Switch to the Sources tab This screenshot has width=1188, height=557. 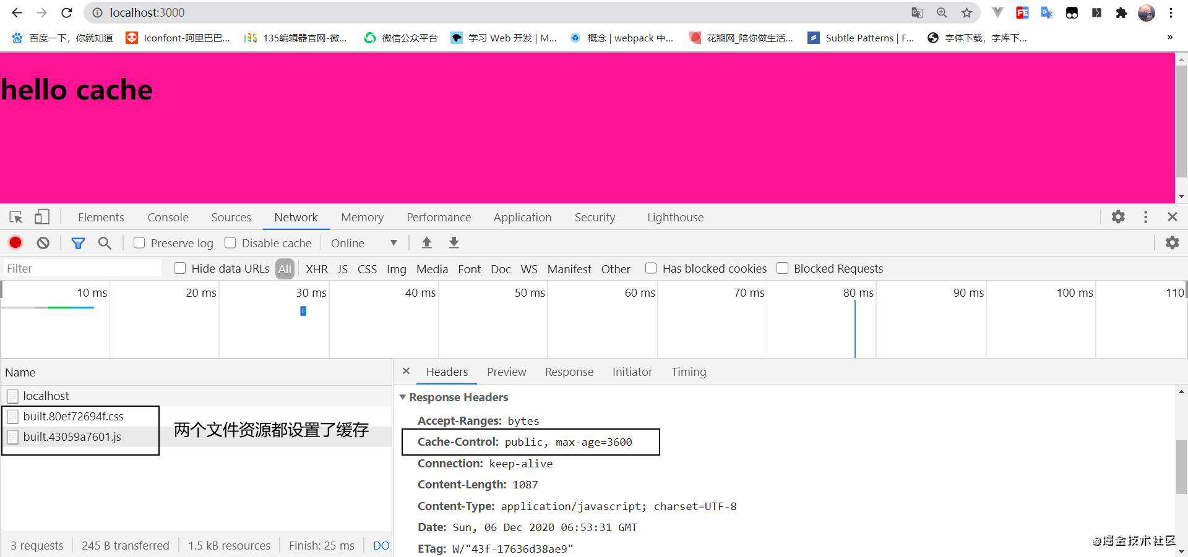(x=231, y=217)
